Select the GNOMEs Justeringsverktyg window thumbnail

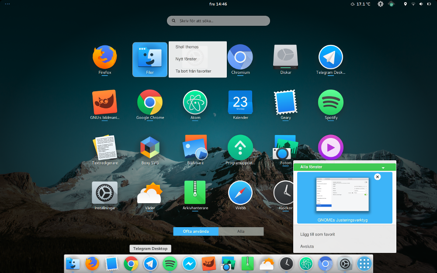[344, 197]
